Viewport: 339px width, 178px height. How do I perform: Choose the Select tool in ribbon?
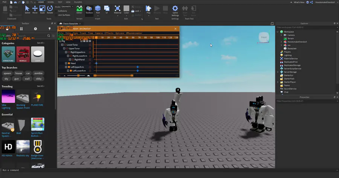pyautogui.click(x=27, y=10)
